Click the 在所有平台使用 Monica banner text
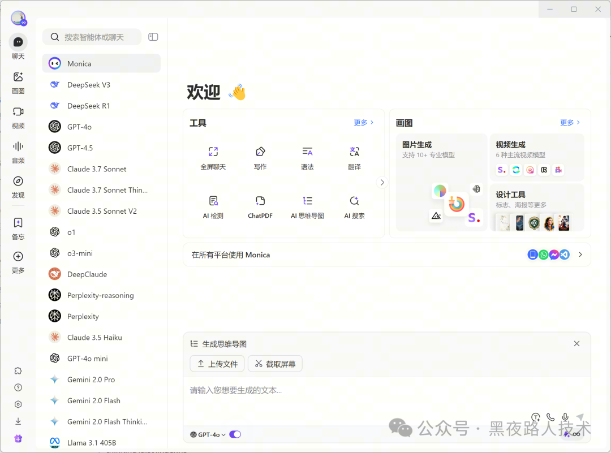611x453 pixels. (231, 254)
